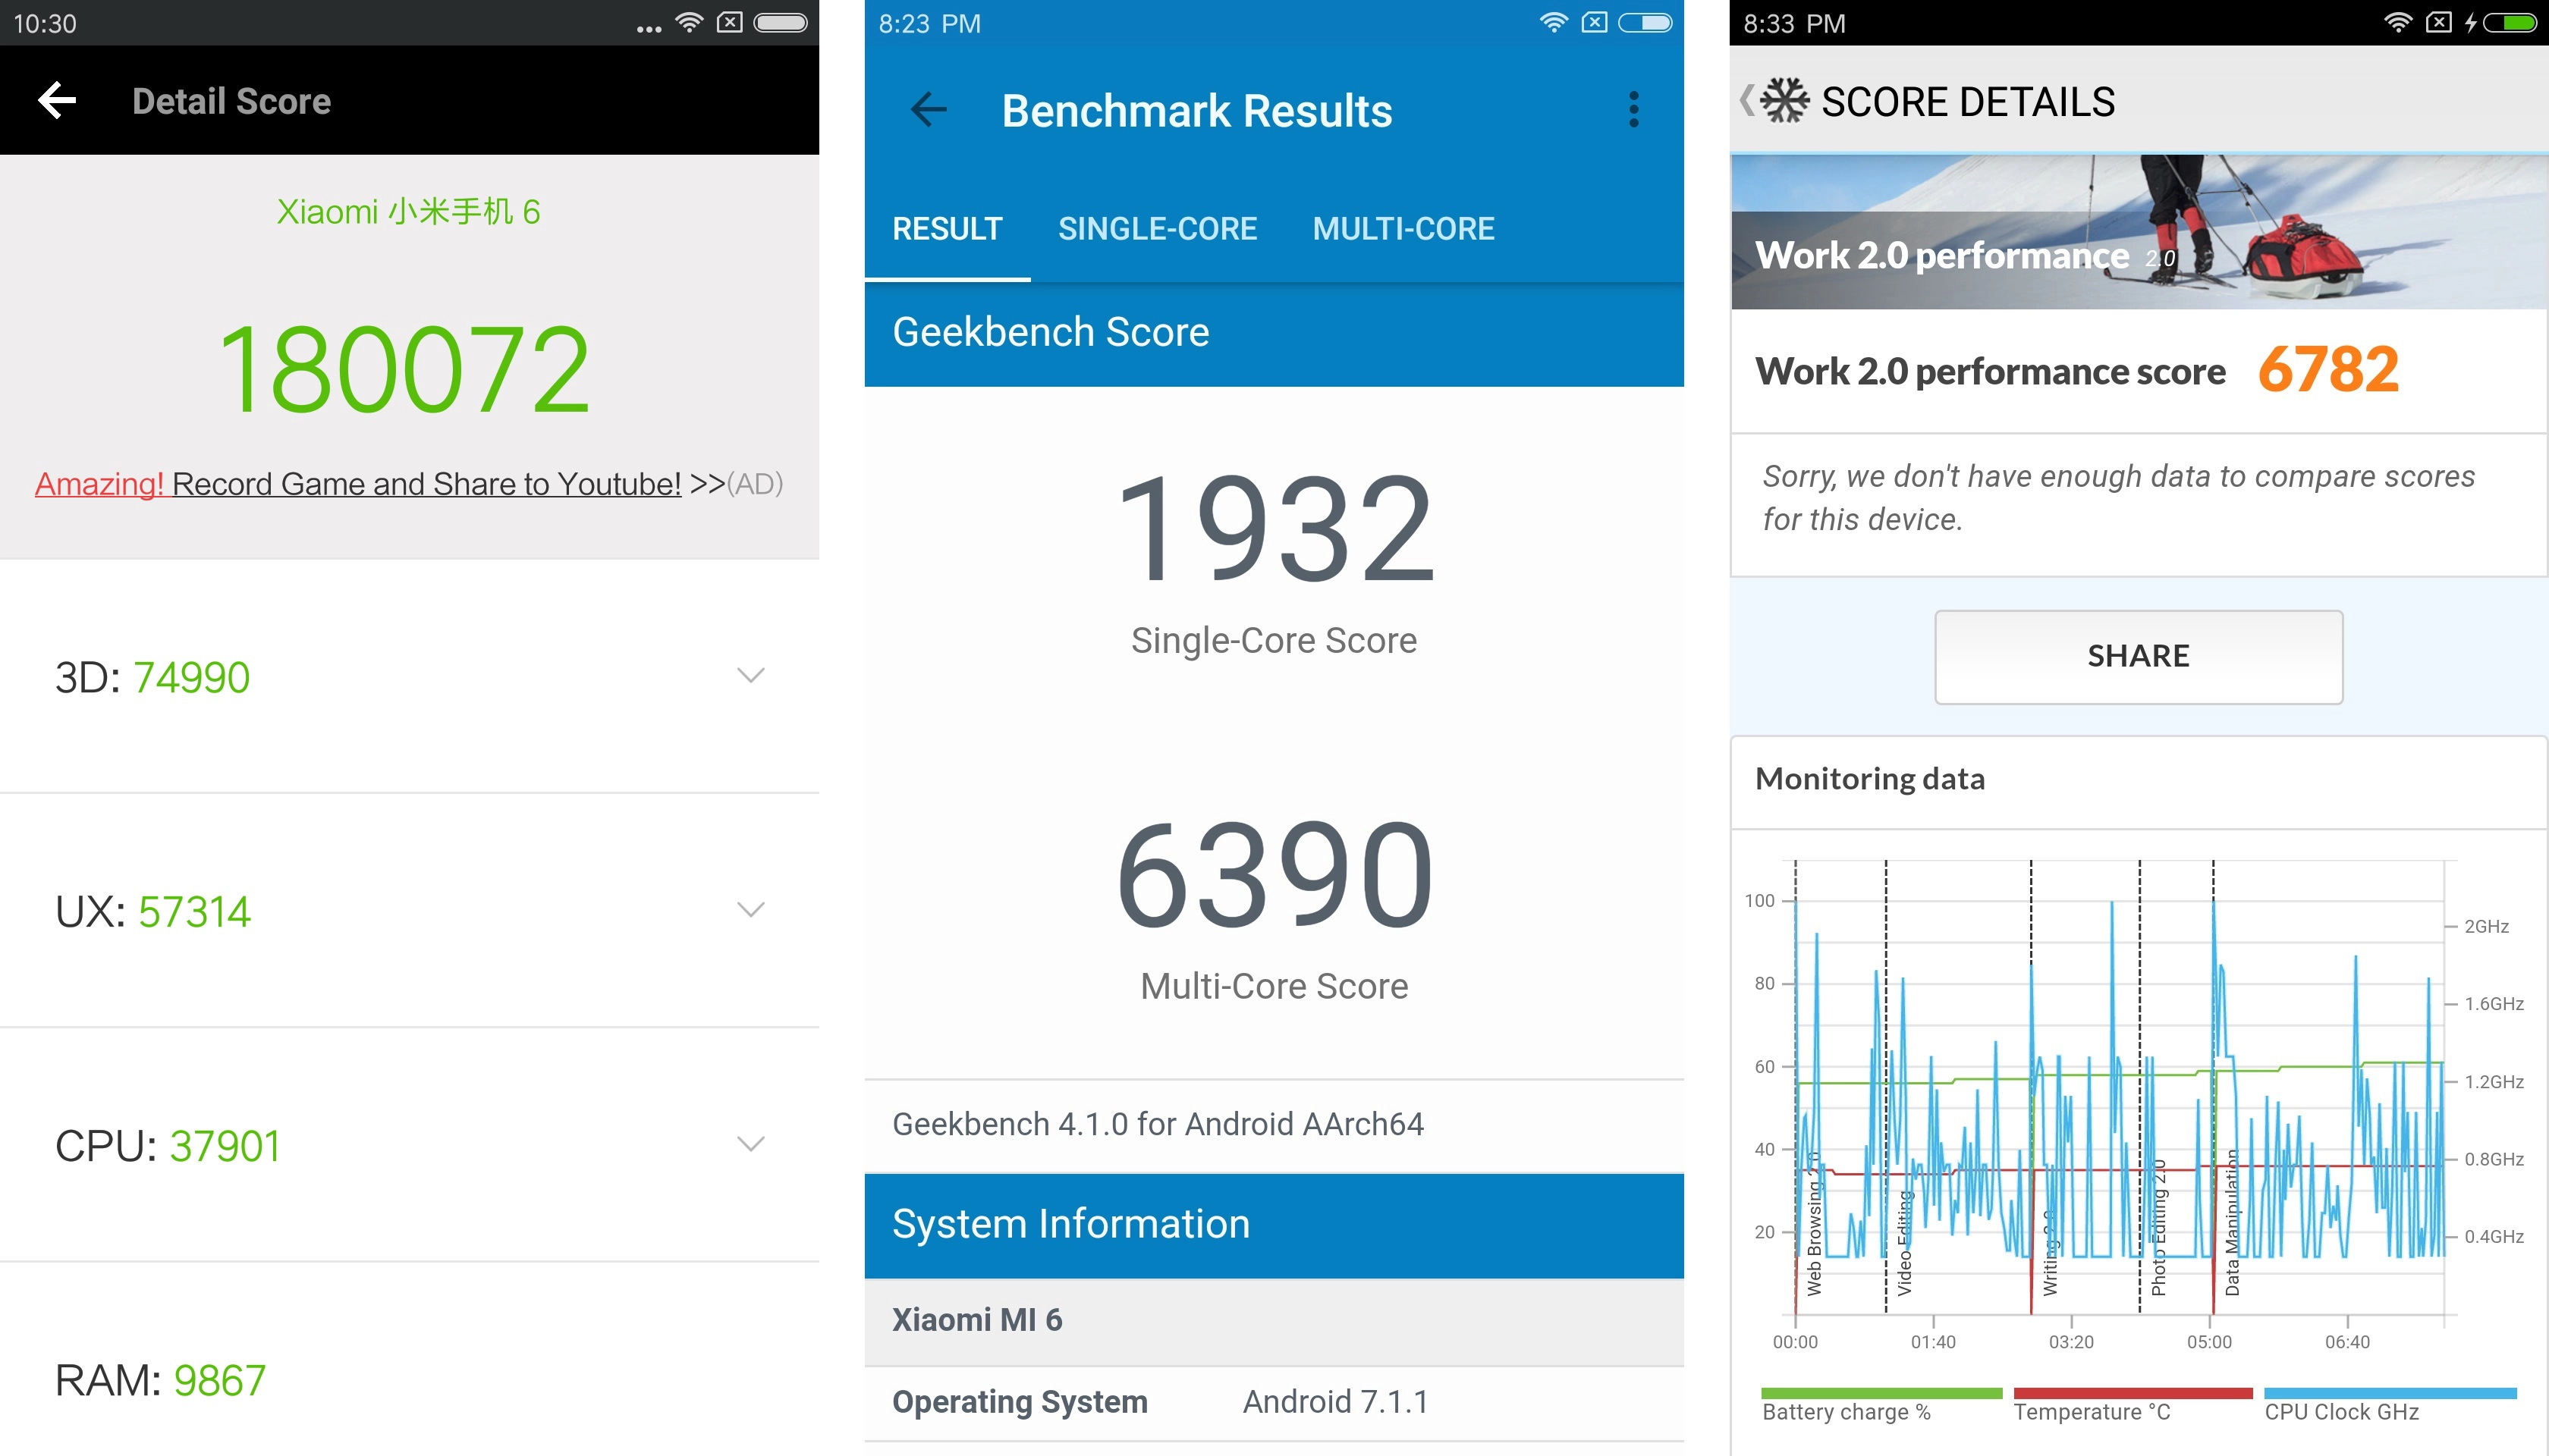Image resolution: width=2549 pixels, height=1456 pixels.
Task: Switch to the SINGLE-CORE tab
Action: coord(1158,229)
